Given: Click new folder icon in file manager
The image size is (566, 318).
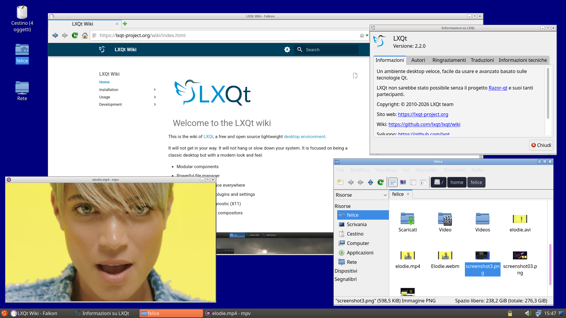Looking at the screenshot, I should pyautogui.click(x=340, y=182).
